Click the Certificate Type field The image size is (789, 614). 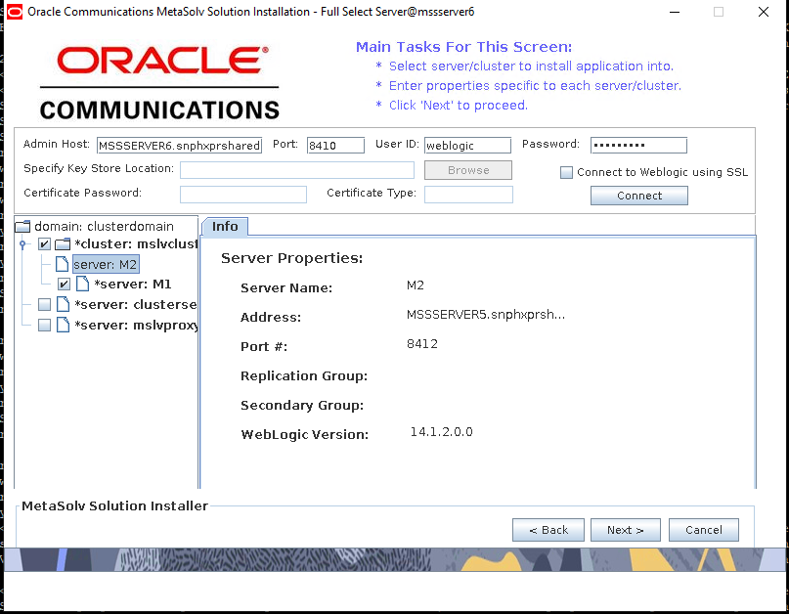[468, 195]
